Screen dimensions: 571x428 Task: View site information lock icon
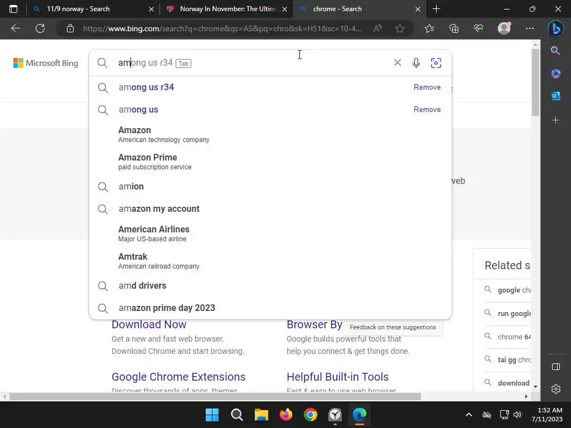click(70, 28)
